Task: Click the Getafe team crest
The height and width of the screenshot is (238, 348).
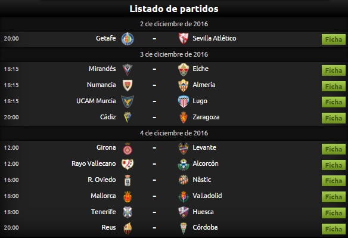Action: [x=128, y=39]
